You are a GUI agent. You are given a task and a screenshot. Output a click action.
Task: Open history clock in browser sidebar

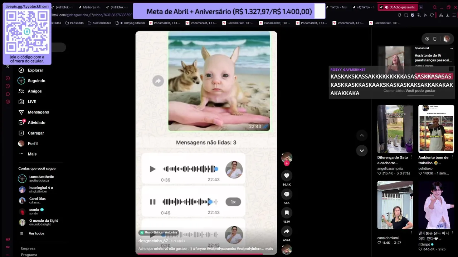8,86
